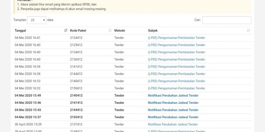
Task: Open unread Perubahan Jadwal email dated 15:49
Action: click(173, 95)
